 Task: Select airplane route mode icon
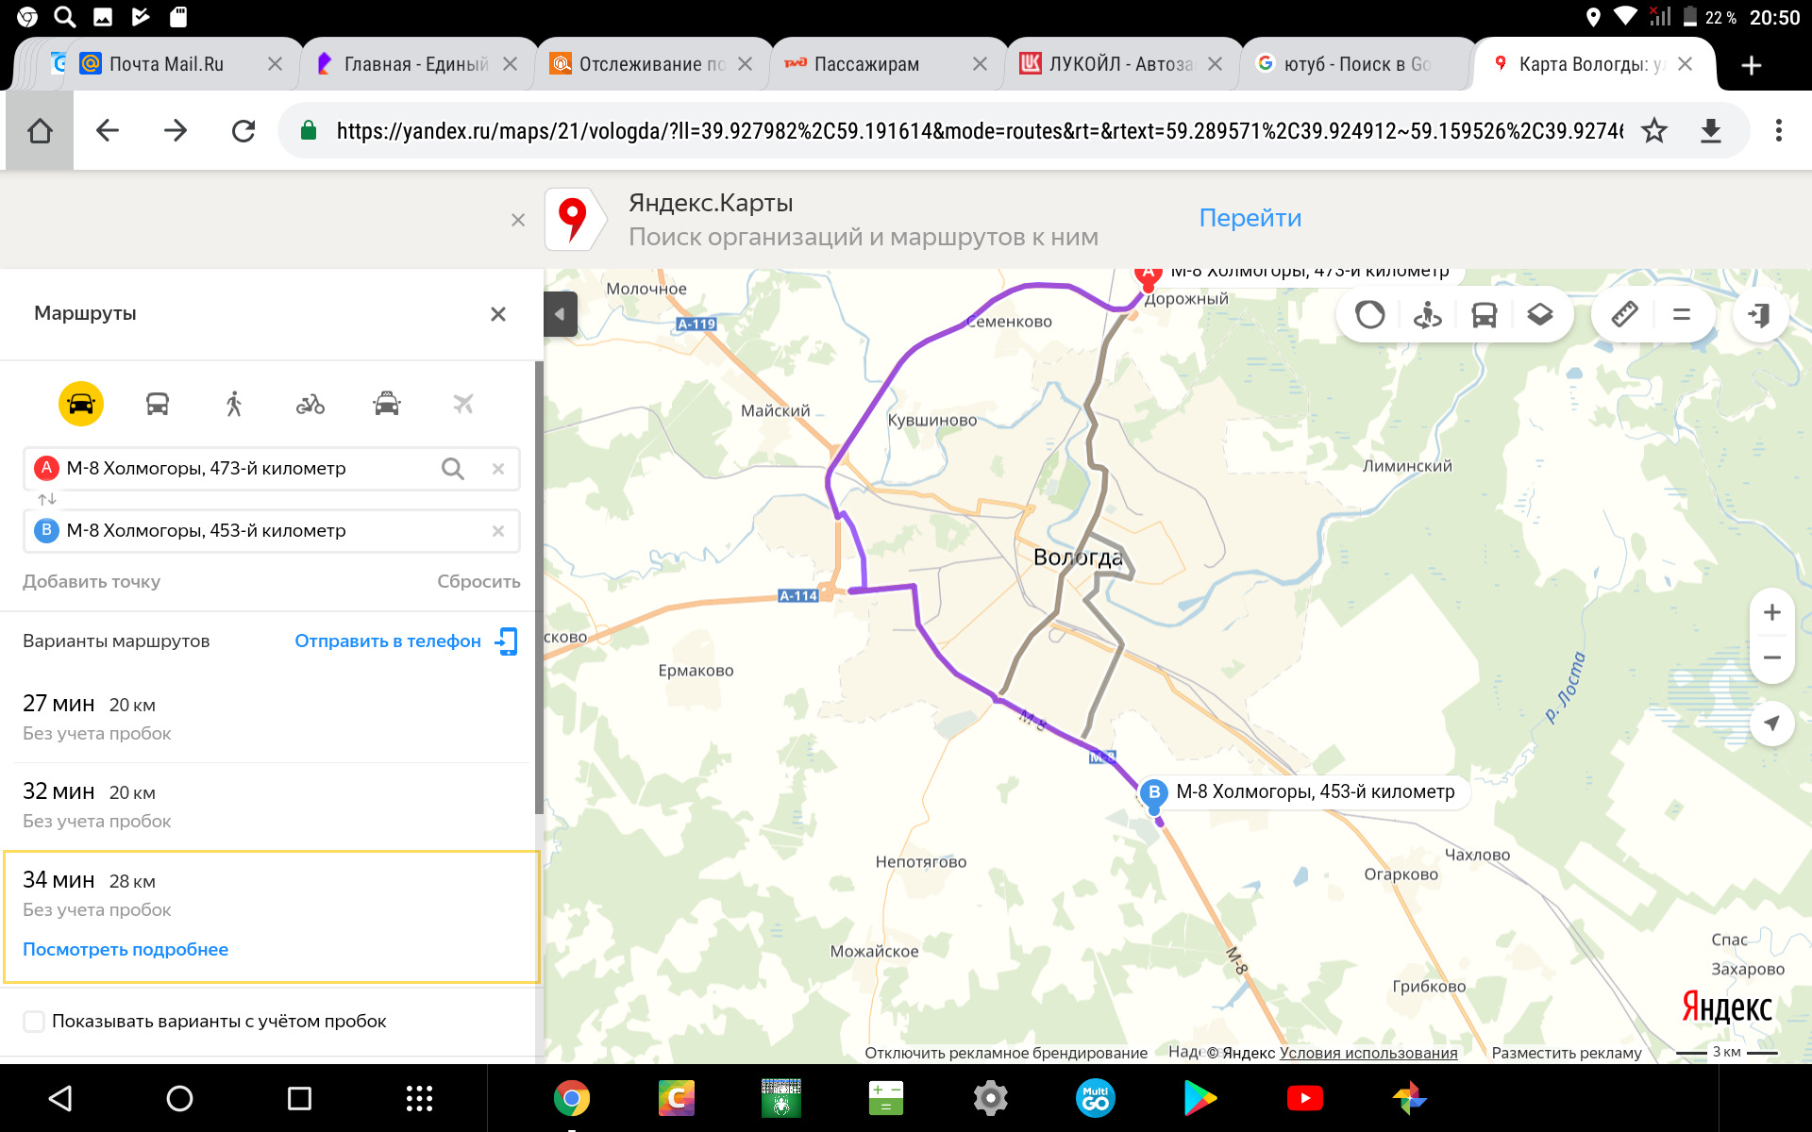462,404
